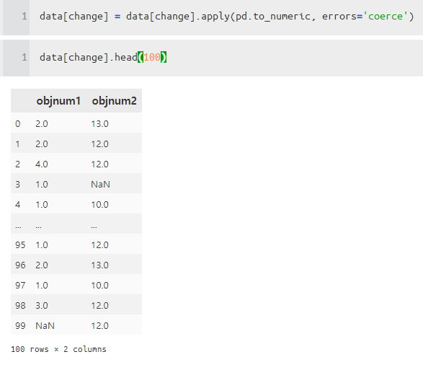Select the NaN value in row 99
Screen dimensions: 423x370
45,326
